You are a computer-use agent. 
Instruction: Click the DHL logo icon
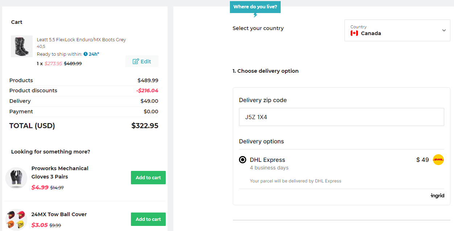[438, 160]
